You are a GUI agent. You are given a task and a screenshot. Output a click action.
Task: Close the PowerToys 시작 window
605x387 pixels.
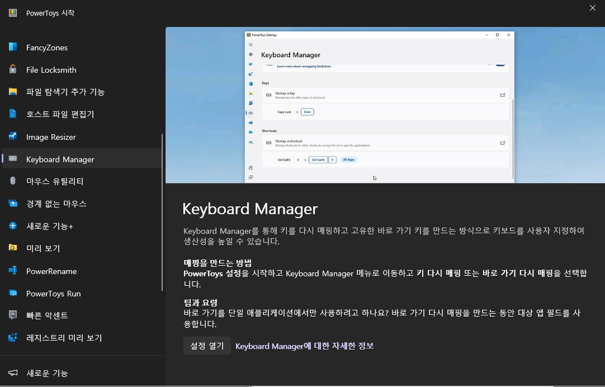point(592,8)
